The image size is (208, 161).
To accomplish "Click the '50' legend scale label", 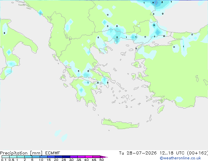I will point(101,160).
